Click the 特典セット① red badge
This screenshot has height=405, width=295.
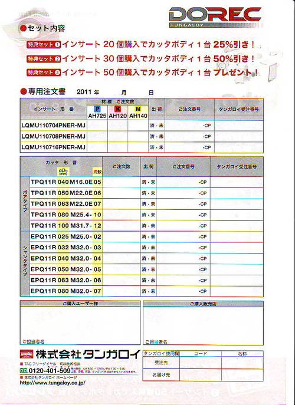click(44, 44)
